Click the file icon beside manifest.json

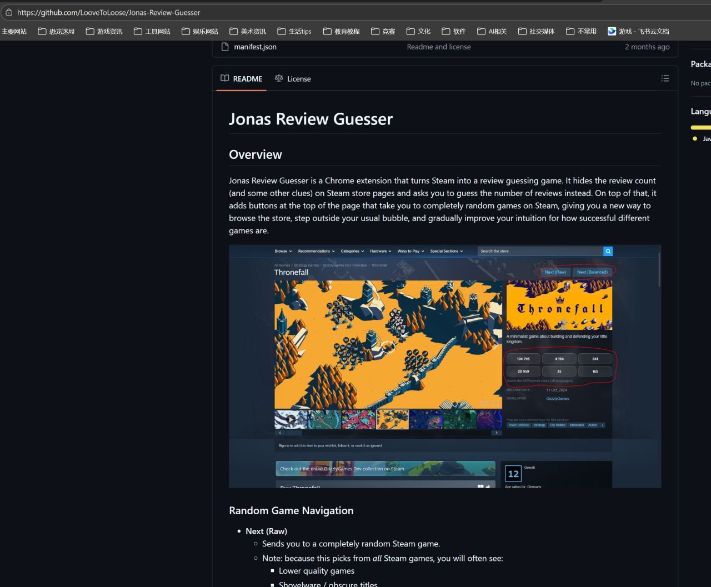(225, 47)
